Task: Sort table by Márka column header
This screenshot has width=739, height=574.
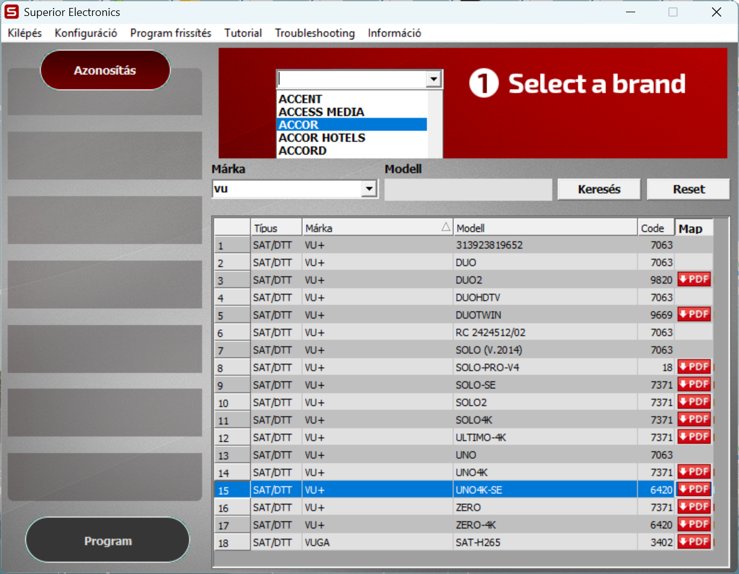Action: point(378,228)
